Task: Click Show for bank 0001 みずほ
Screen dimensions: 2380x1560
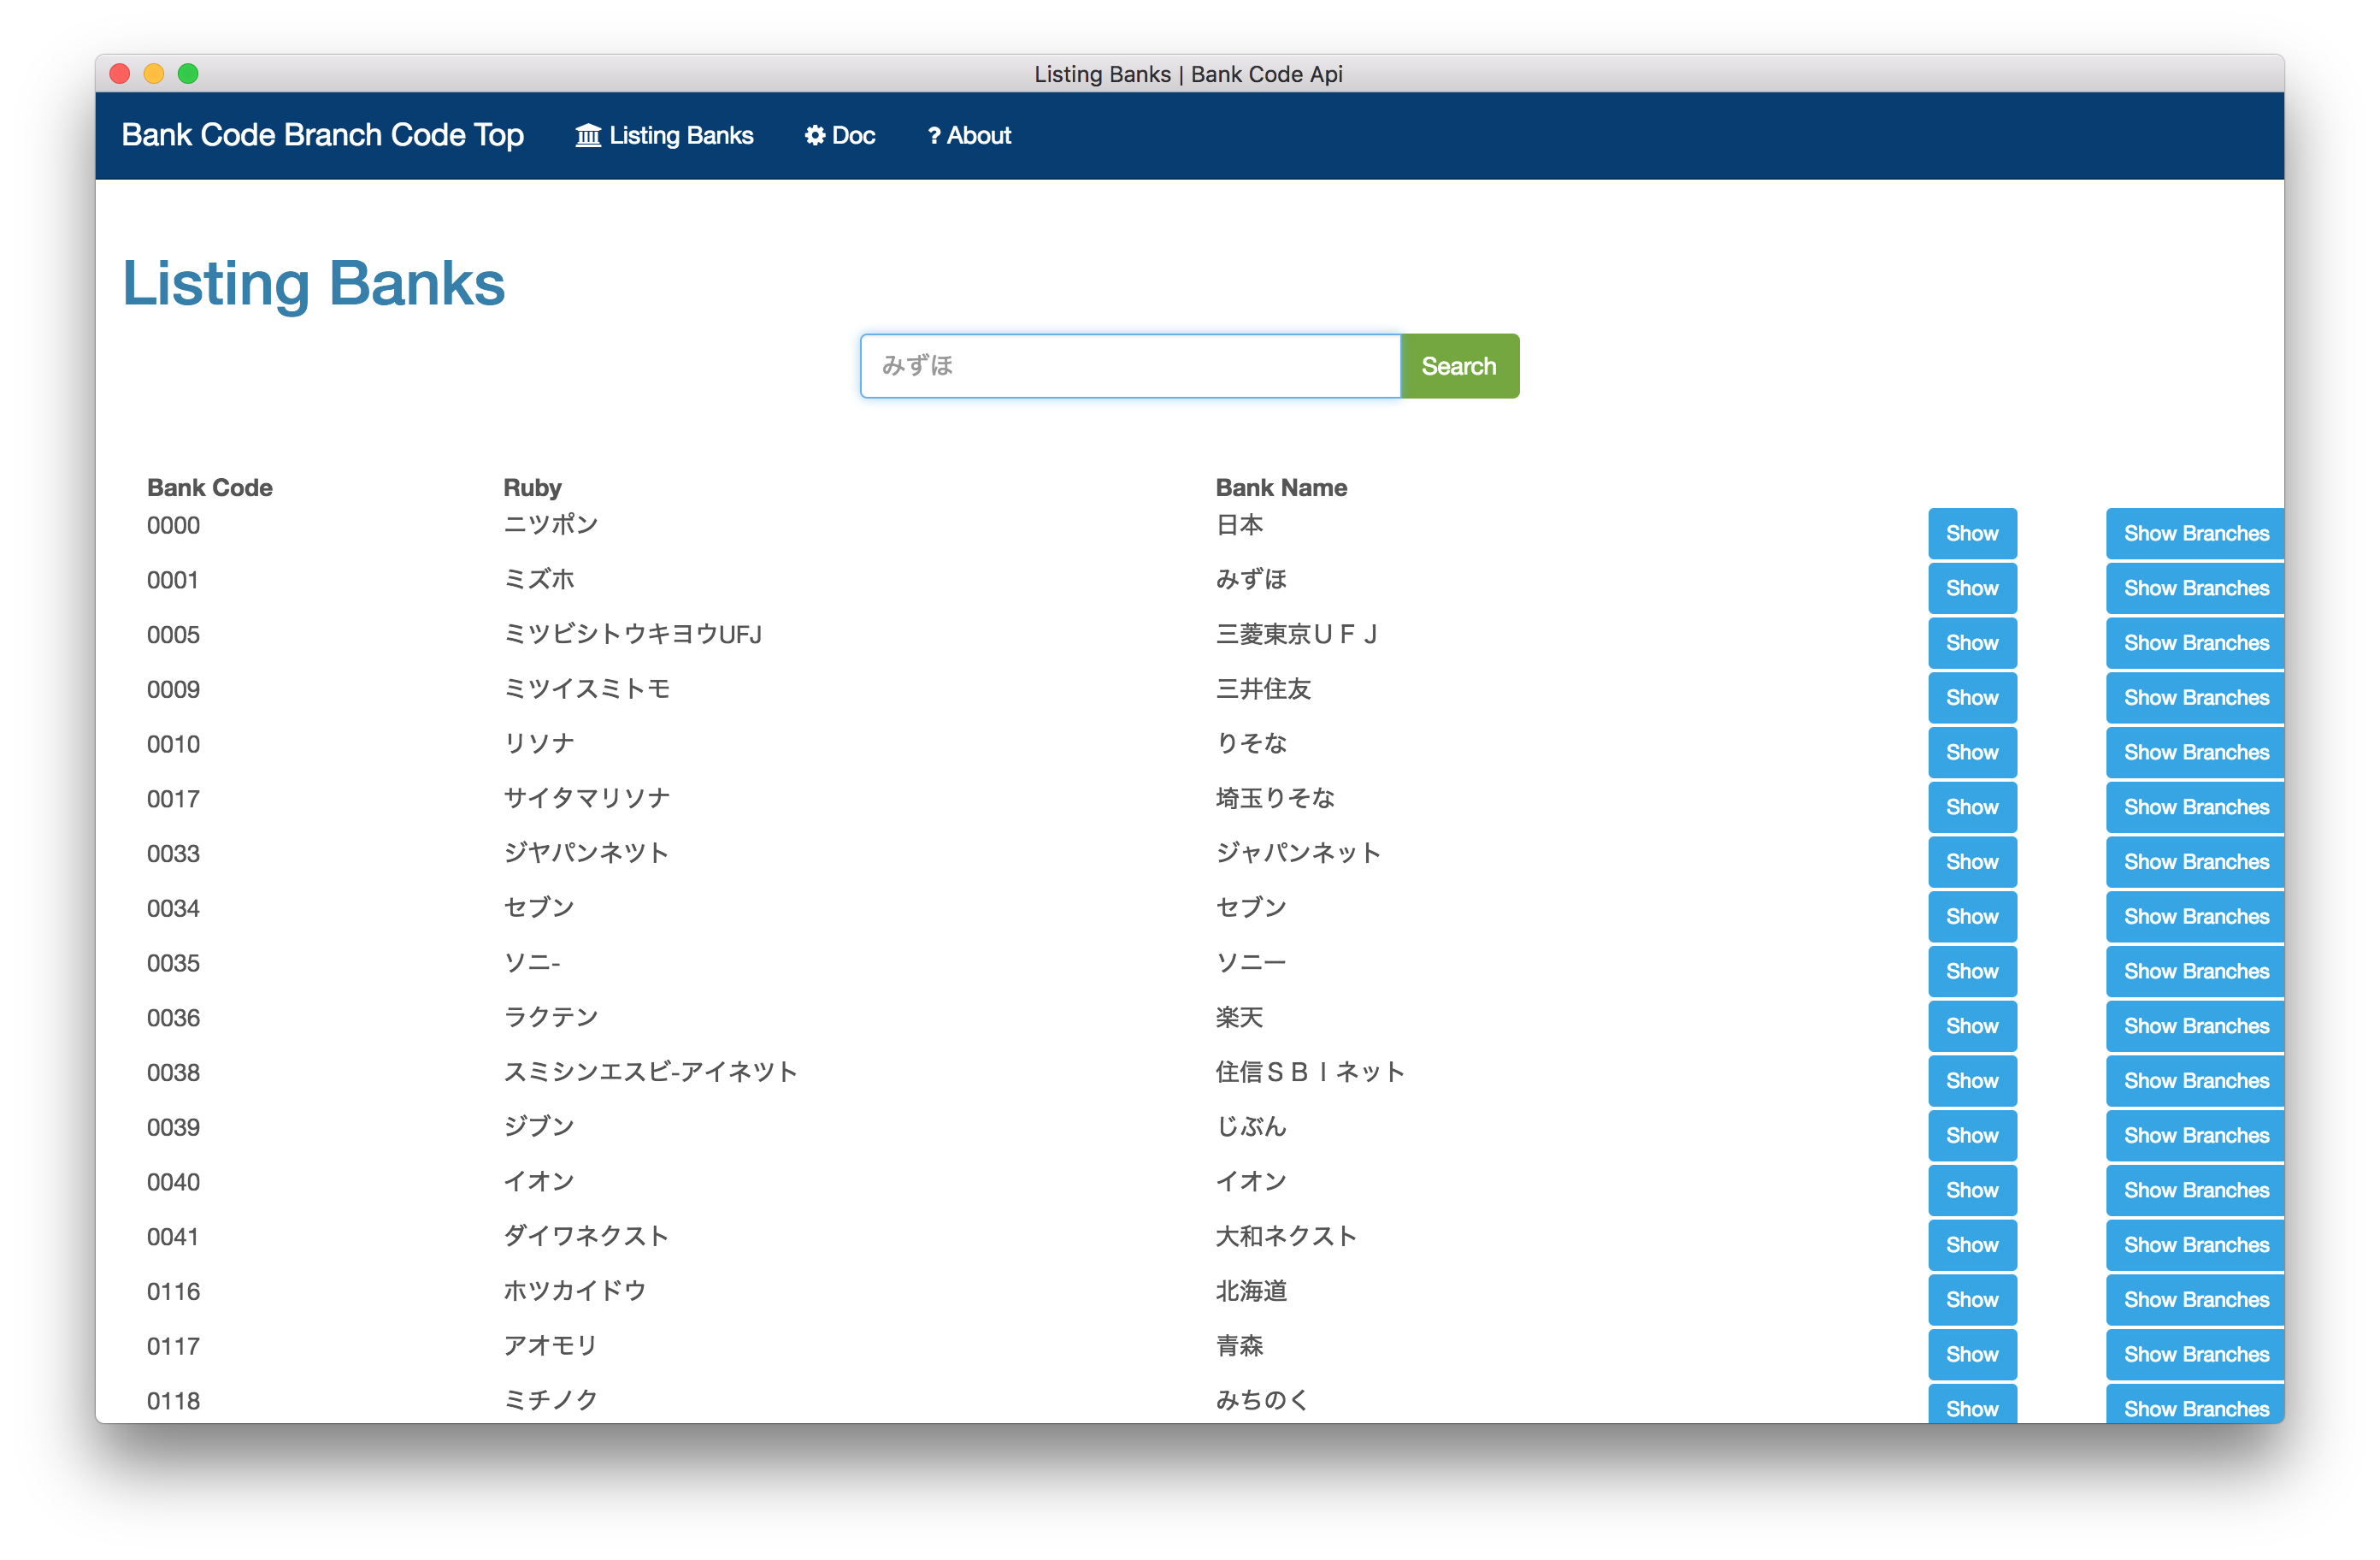Action: point(1972,588)
